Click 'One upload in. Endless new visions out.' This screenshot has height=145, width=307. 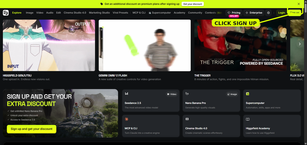pyautogui.click(x=26, y=79)
